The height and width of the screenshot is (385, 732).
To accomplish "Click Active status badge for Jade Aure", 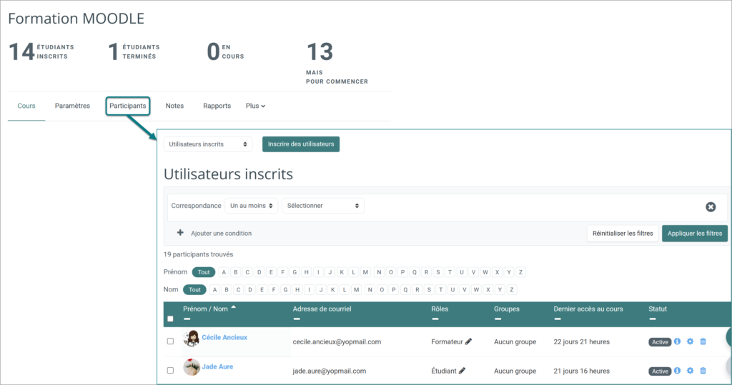I will (660, 371).
